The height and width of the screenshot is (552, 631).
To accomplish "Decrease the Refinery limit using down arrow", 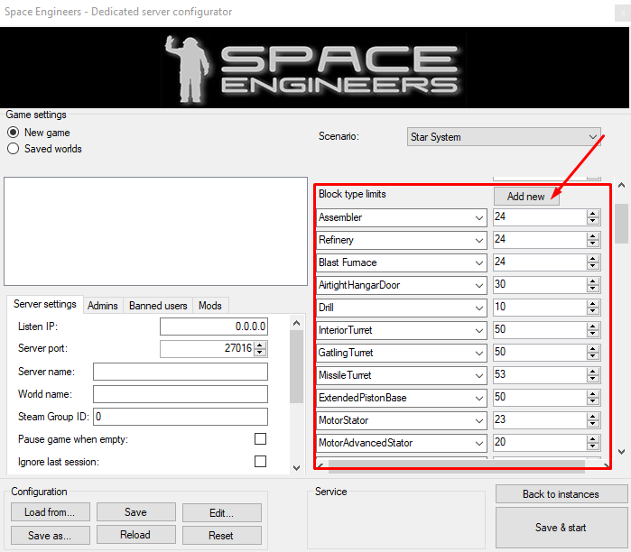I will click(593, 244).
